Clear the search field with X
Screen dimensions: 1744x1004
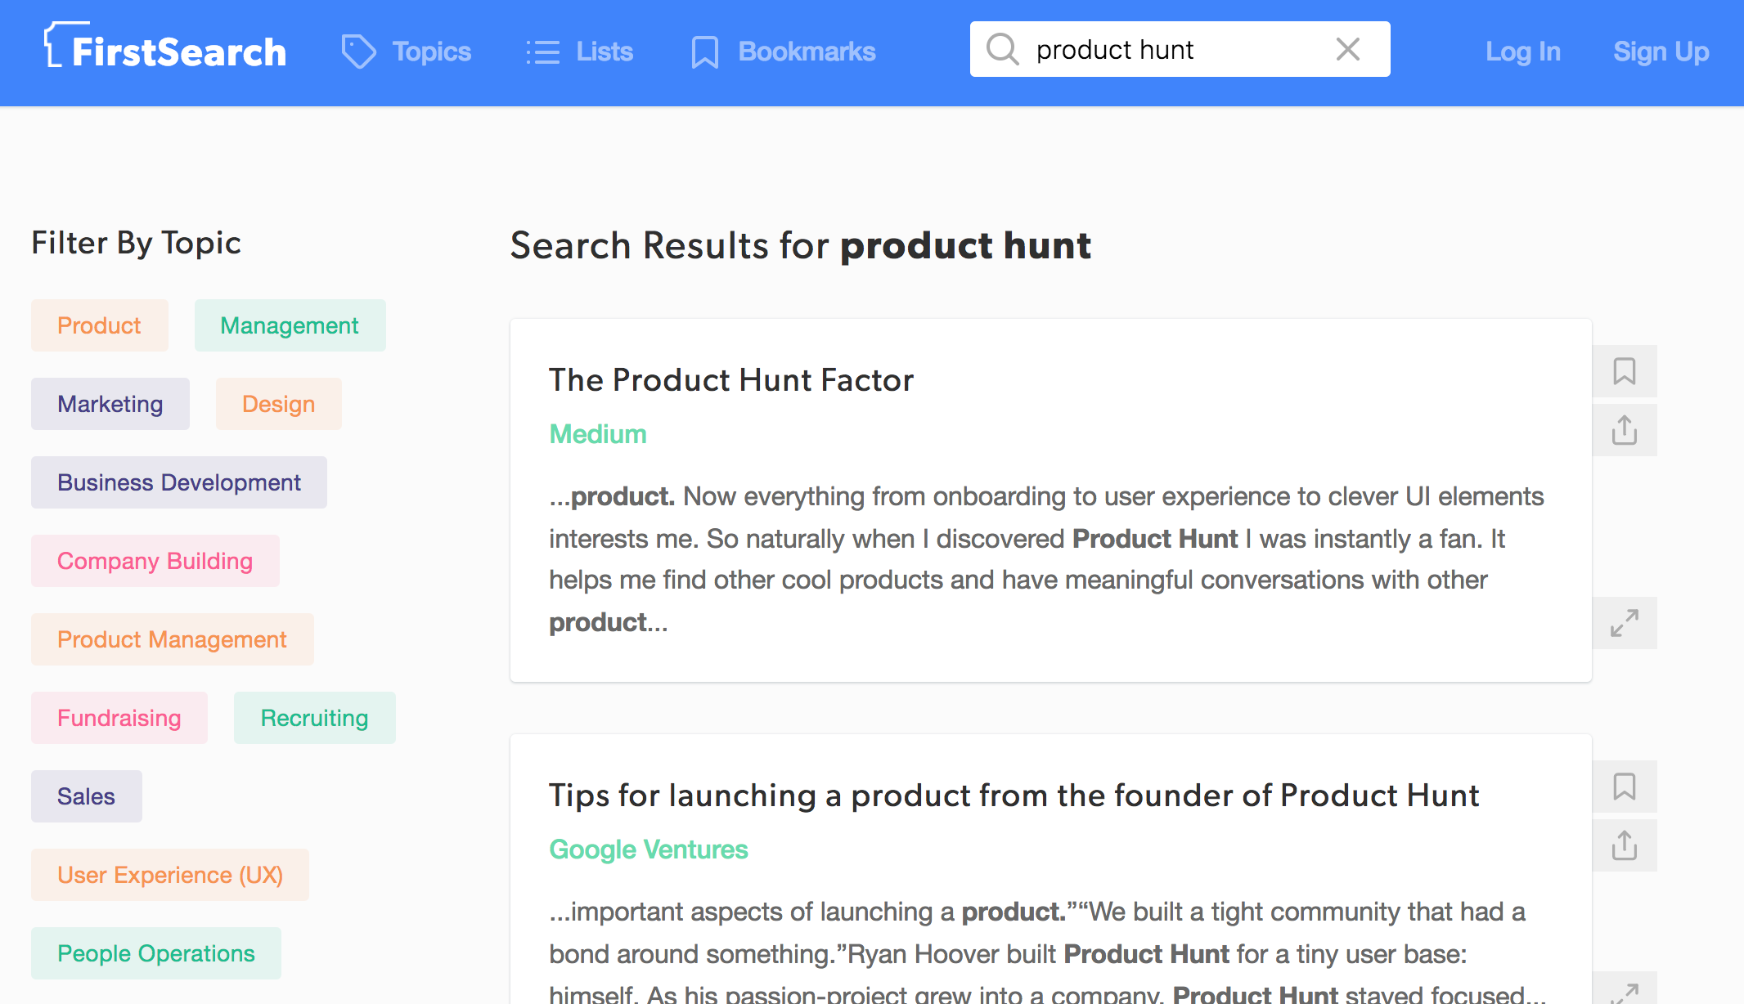[1347, 49]
